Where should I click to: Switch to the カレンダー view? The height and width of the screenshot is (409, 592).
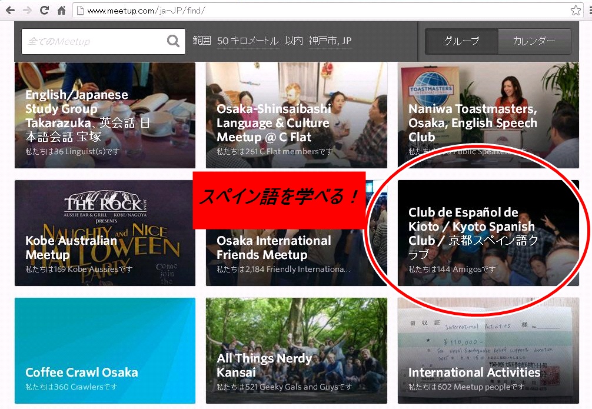534,41
